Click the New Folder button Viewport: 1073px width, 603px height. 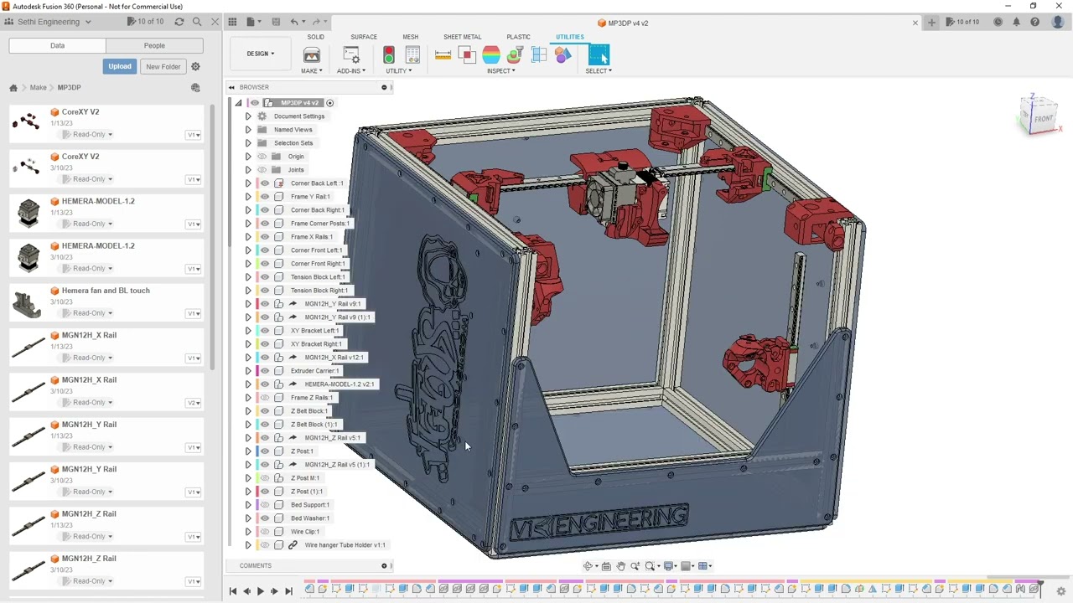(163, 66)
